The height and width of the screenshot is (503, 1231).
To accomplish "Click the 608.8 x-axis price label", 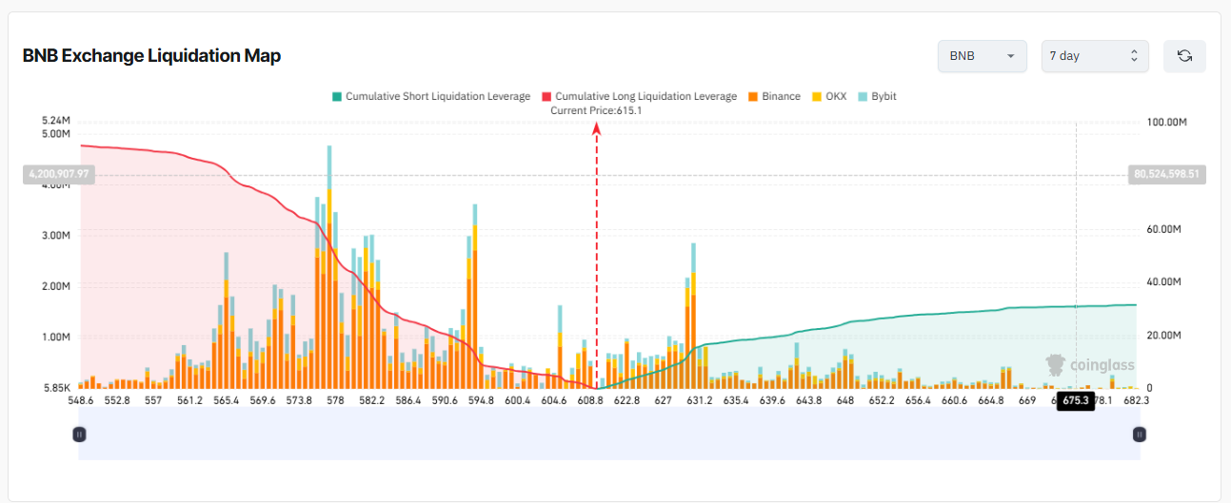I will [x=591, y=401].
